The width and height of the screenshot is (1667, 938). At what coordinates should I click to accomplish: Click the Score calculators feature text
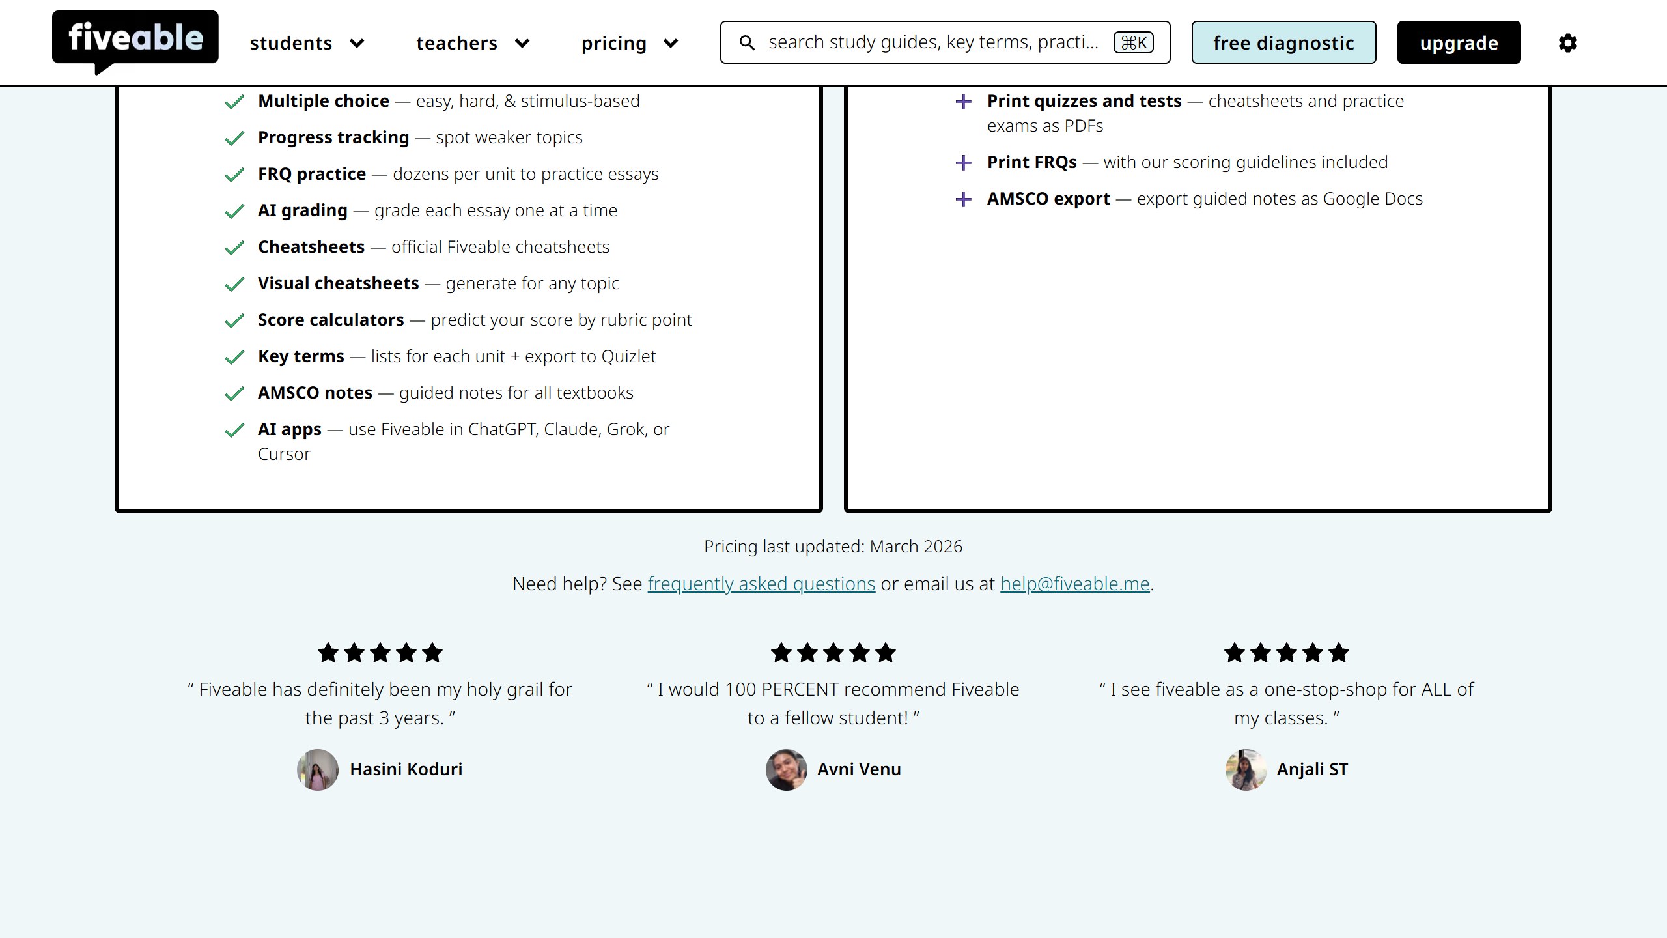tap(475, 320)
